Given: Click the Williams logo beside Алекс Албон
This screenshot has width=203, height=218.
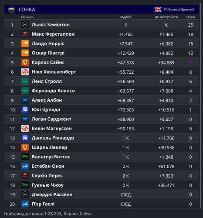Looking at the screenshot, I should click(25, 100).
